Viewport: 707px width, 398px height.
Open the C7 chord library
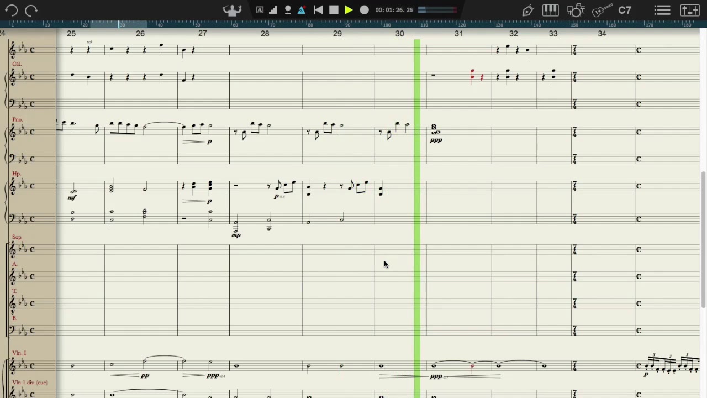(625, 10)
